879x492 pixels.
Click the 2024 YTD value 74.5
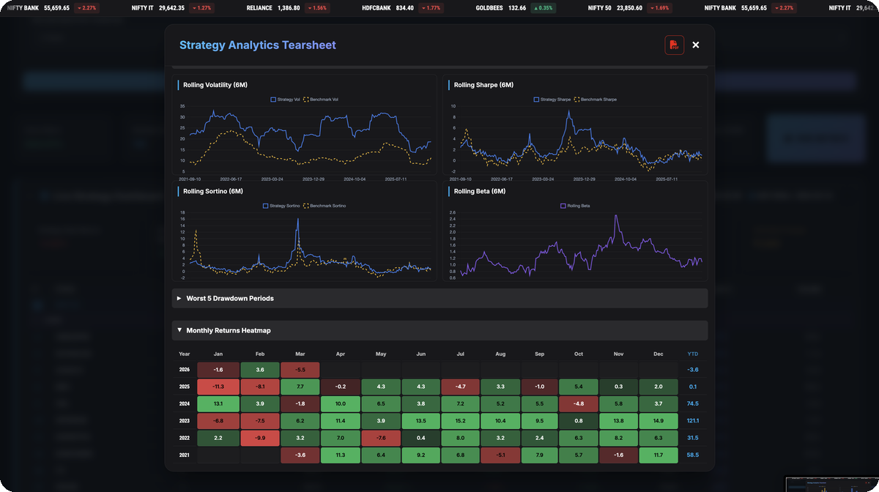pos(692,403)
